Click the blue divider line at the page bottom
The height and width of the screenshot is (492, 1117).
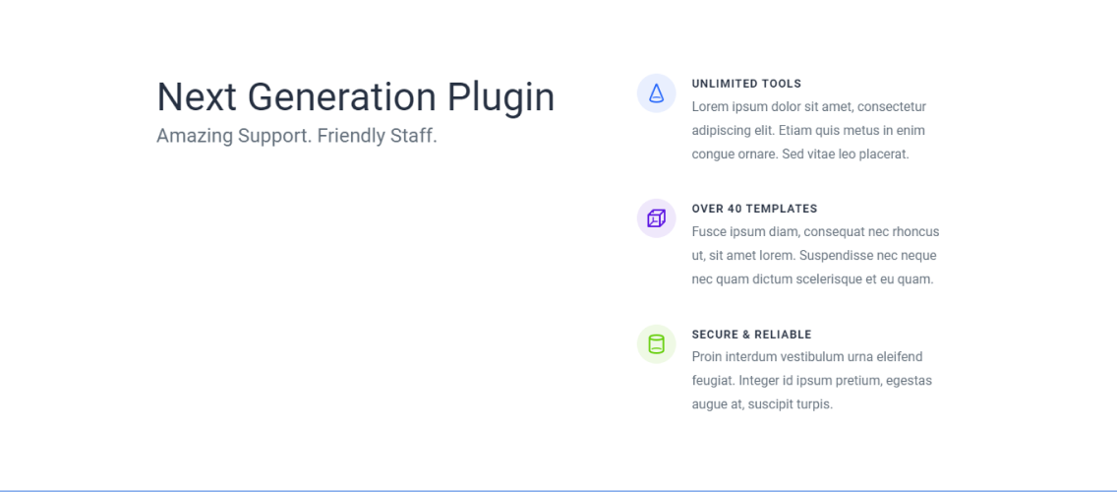tap(558, 491)
